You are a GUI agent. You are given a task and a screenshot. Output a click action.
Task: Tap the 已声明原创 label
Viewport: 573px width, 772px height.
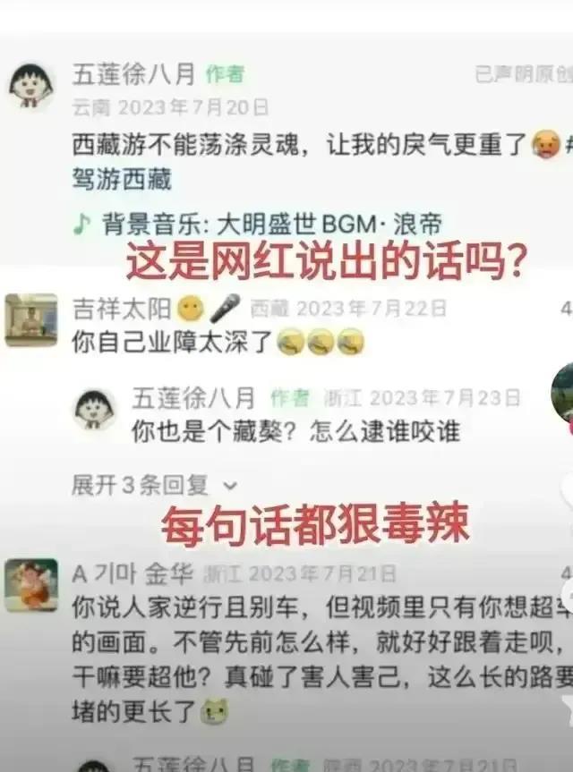[x=524, y=74]
